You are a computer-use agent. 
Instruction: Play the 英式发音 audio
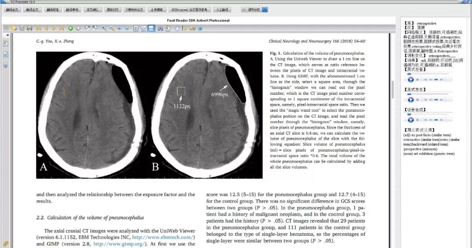tap(410, 79)
